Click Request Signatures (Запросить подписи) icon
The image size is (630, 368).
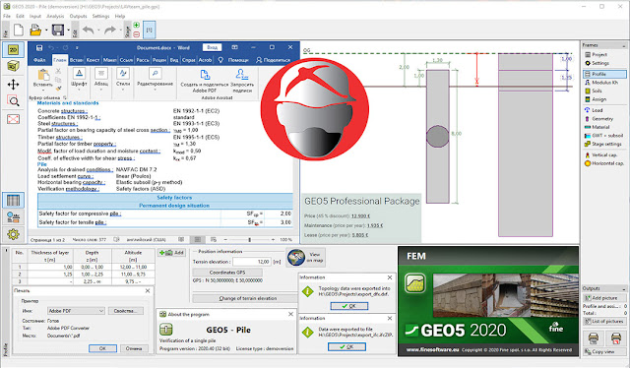coord(241,75)
